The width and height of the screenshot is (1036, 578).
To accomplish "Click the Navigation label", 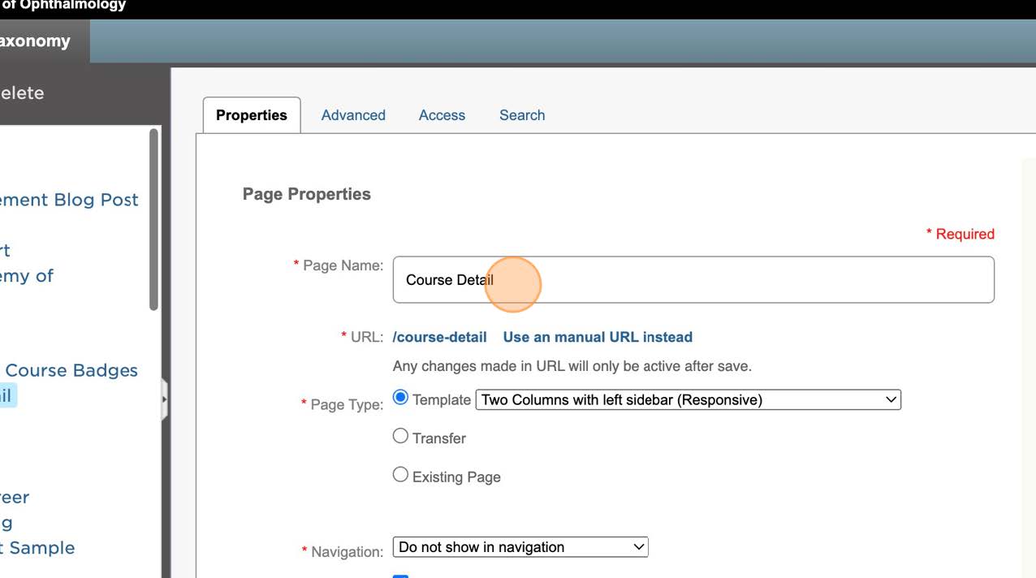I will tap(342, 552).
